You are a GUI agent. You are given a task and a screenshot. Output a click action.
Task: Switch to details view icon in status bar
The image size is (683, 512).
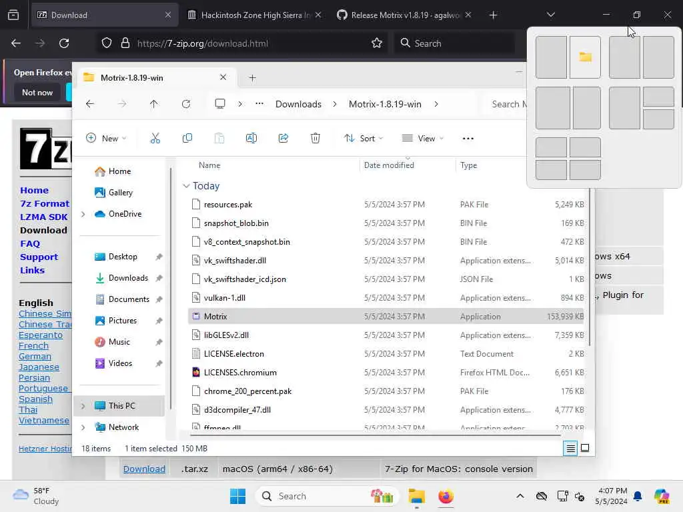[x=571, y=448]
